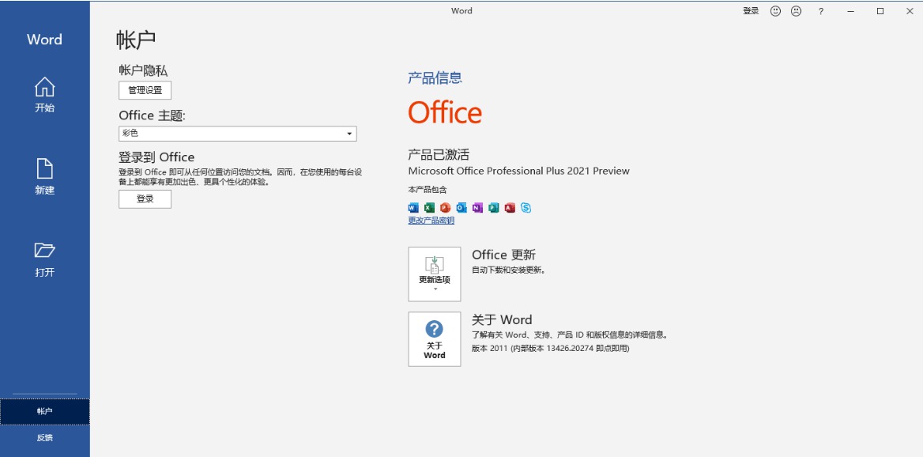The image size is (923, 457).
Task: Minimize the Word window
Action: tap(850, 10)
